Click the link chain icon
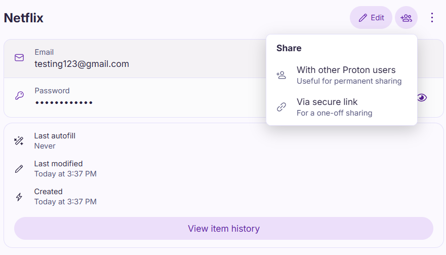The image size is (446, 255). pyautogui.click(x=281, y=107)
